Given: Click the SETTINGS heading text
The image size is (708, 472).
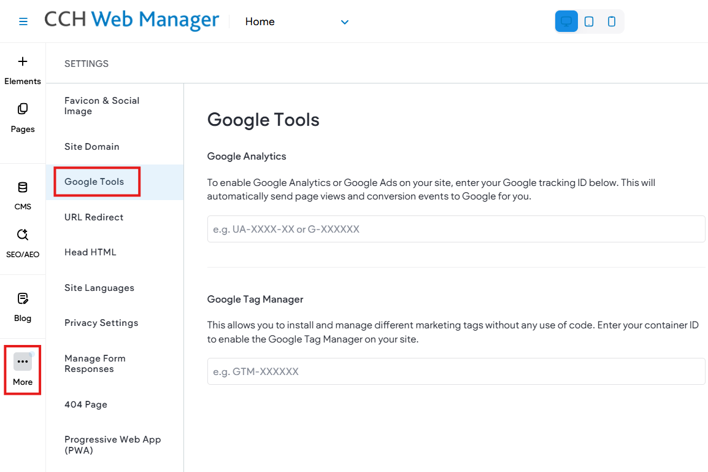Looking at the screenshot, I should coord(87,64).
